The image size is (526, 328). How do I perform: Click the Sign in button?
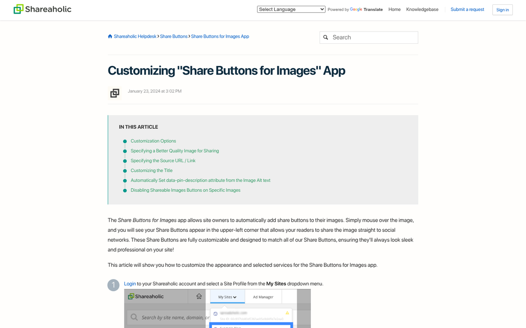click(x=502, y=10)
